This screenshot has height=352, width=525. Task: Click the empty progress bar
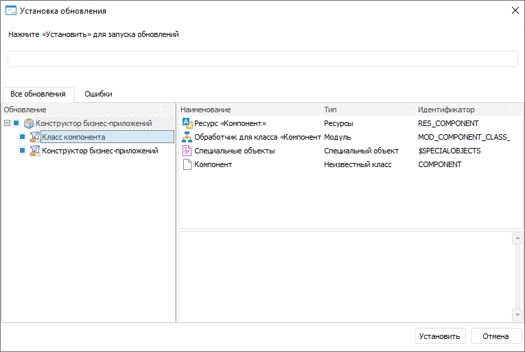tap(262, 59)
